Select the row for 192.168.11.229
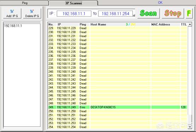Image resolution: width=196 pixels, height=132 pixels. pyautogui.click(x=117, y=28)
